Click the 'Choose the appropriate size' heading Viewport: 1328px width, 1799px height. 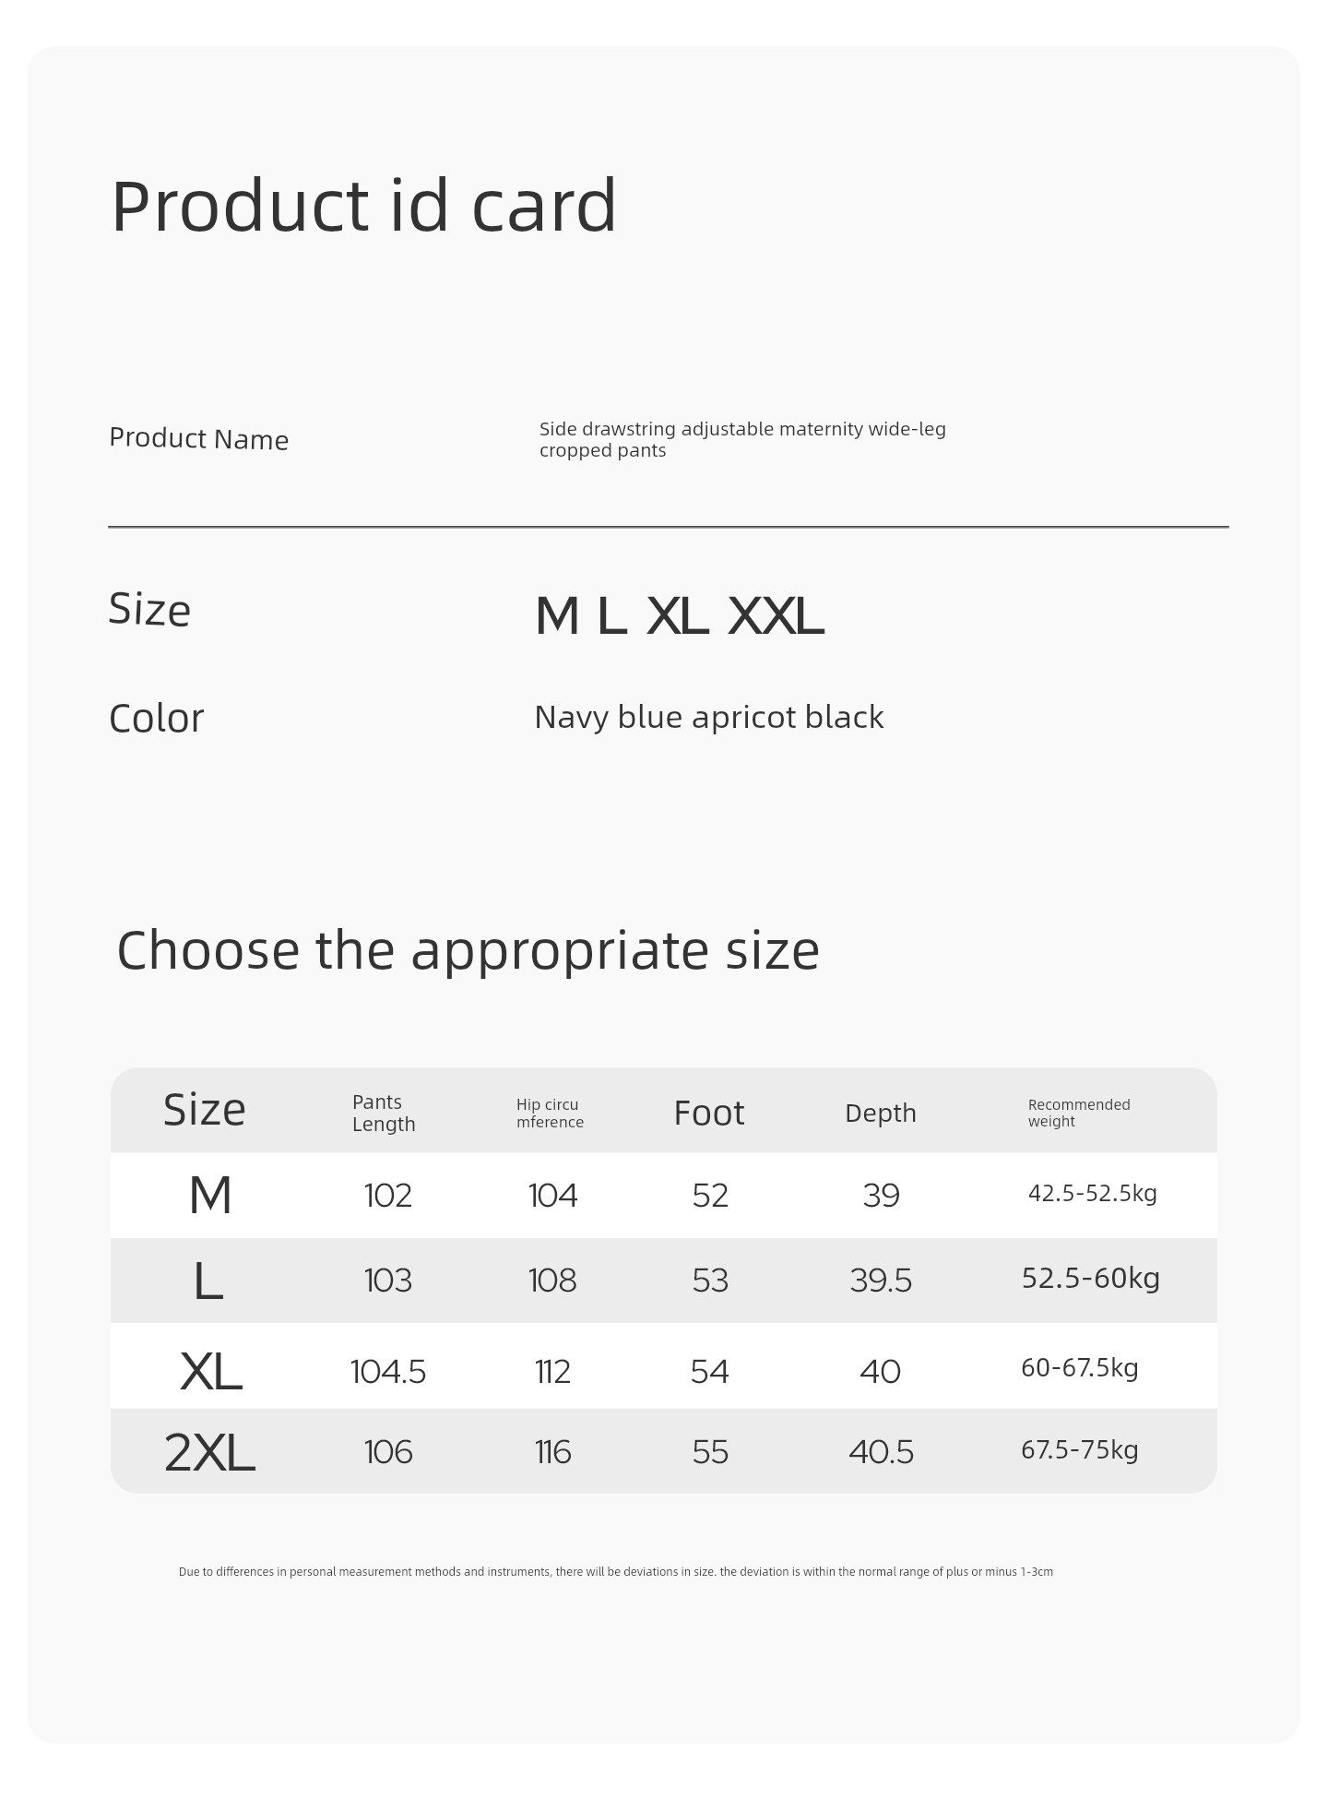(x=468, y=951)
